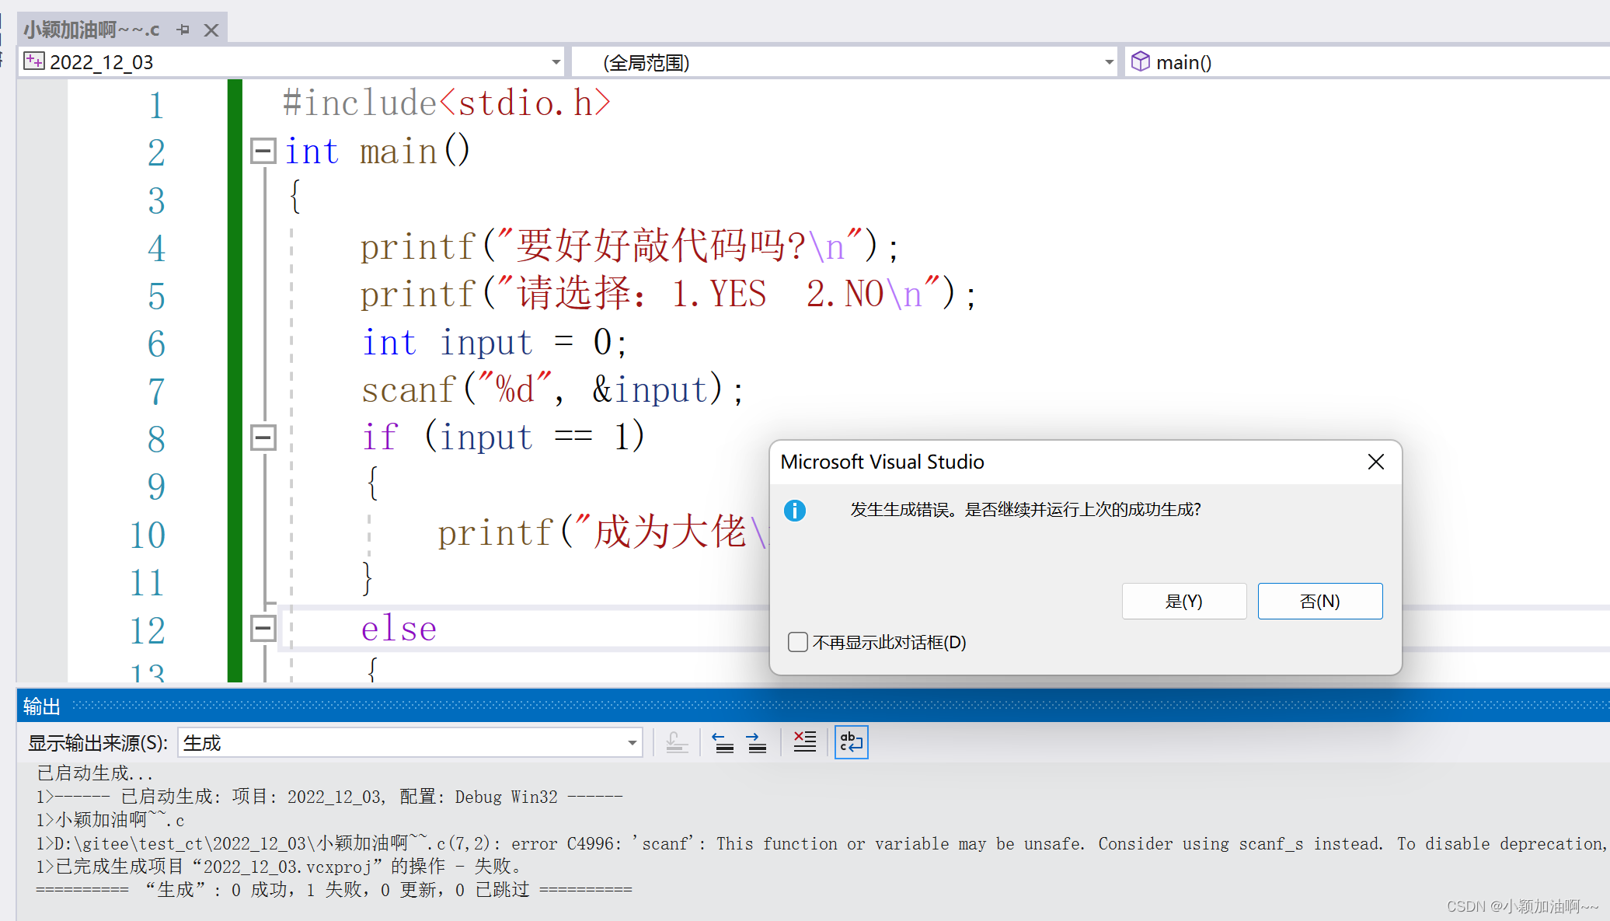
Task: Click the 已完成生成项目 失败 output line
Action: tap(278, 866)
